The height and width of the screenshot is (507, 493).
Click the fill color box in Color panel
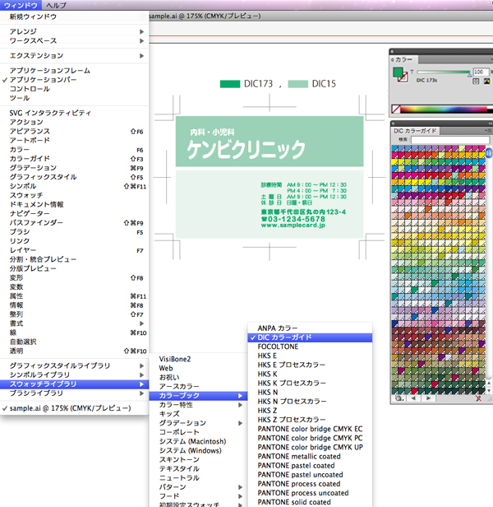click(399, 72)
